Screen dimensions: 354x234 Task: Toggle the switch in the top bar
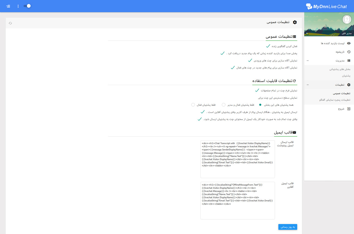click(x=27, y=6)
